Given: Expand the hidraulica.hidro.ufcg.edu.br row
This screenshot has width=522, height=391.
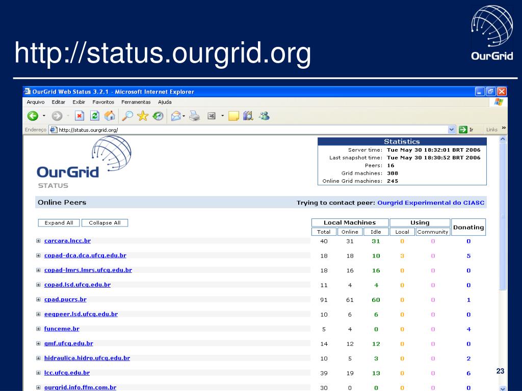Looking at the screenshot, I should click(38, 358).
